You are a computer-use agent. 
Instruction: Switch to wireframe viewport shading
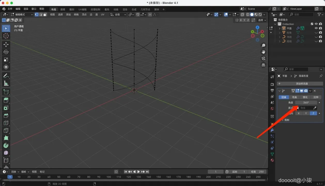pos(247,15)
